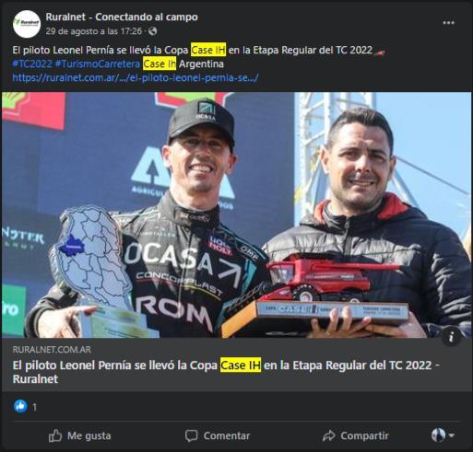Click the thumbs-up Me gusta icon
This screenshot has height=452, width=473.
(55, 435)
